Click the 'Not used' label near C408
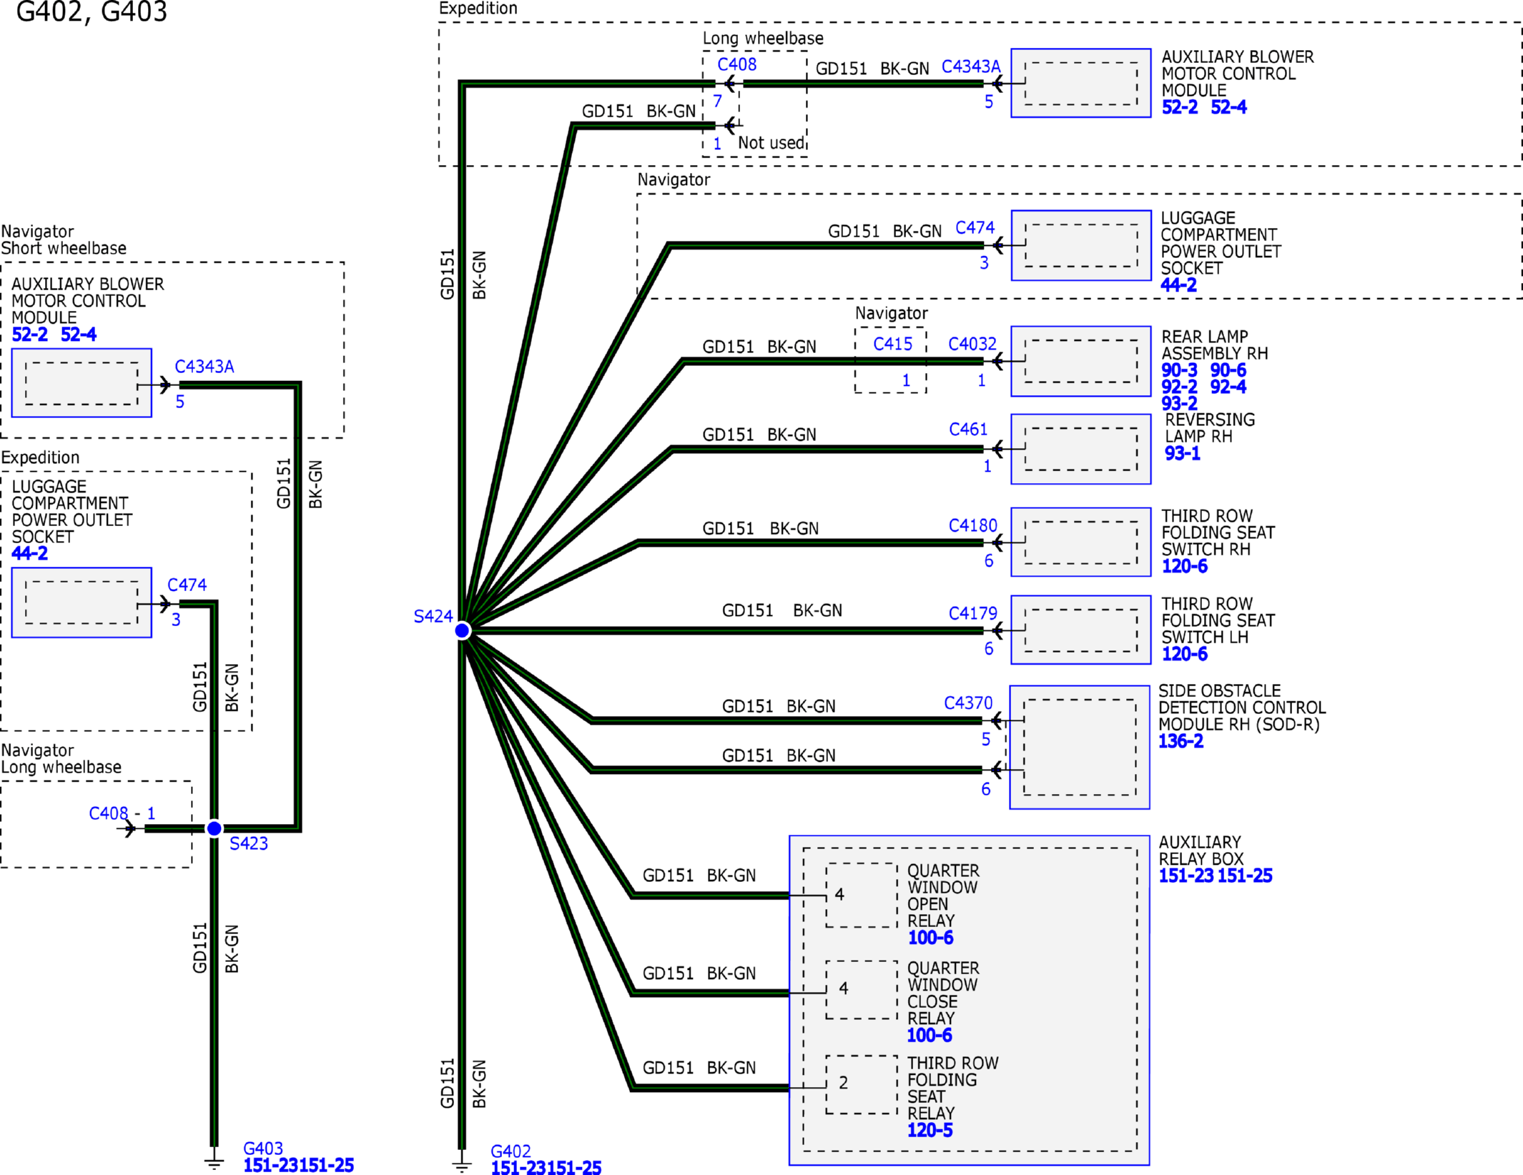 click(771, 143)
